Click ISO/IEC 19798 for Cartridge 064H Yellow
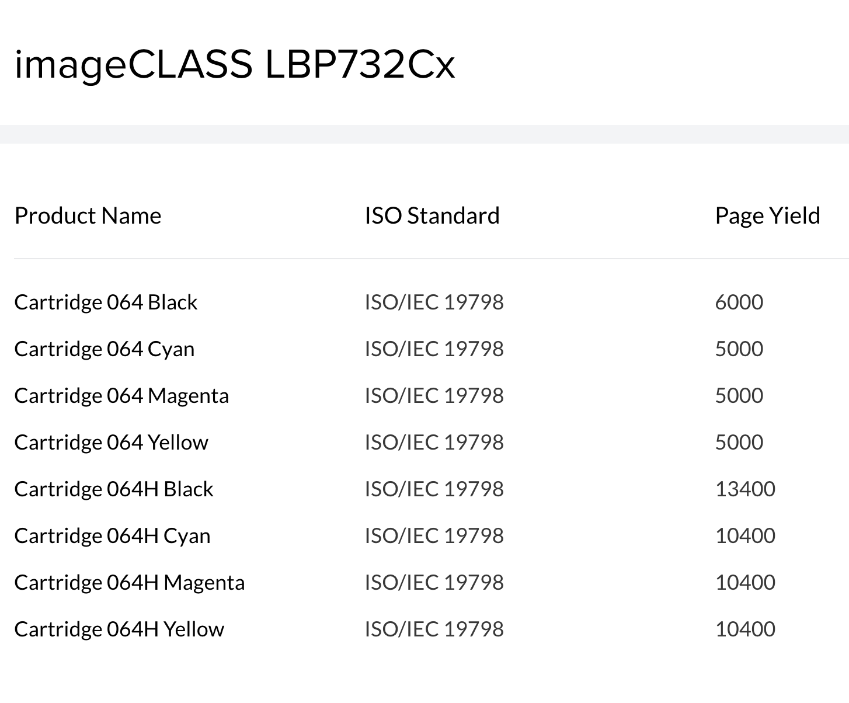849x703 pixels. click(434, 629)
